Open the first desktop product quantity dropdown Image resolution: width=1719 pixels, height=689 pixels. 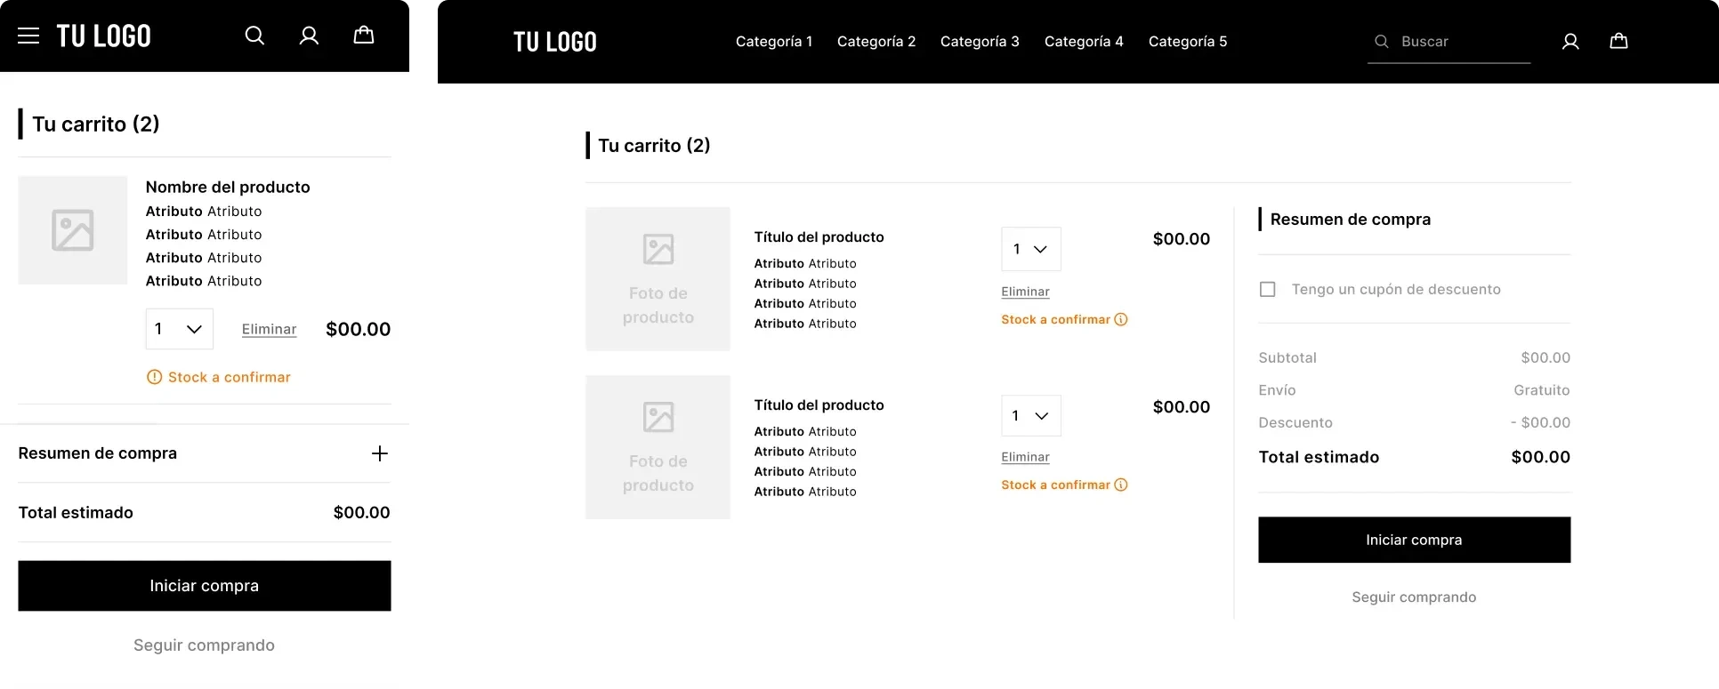[1030, 250]
